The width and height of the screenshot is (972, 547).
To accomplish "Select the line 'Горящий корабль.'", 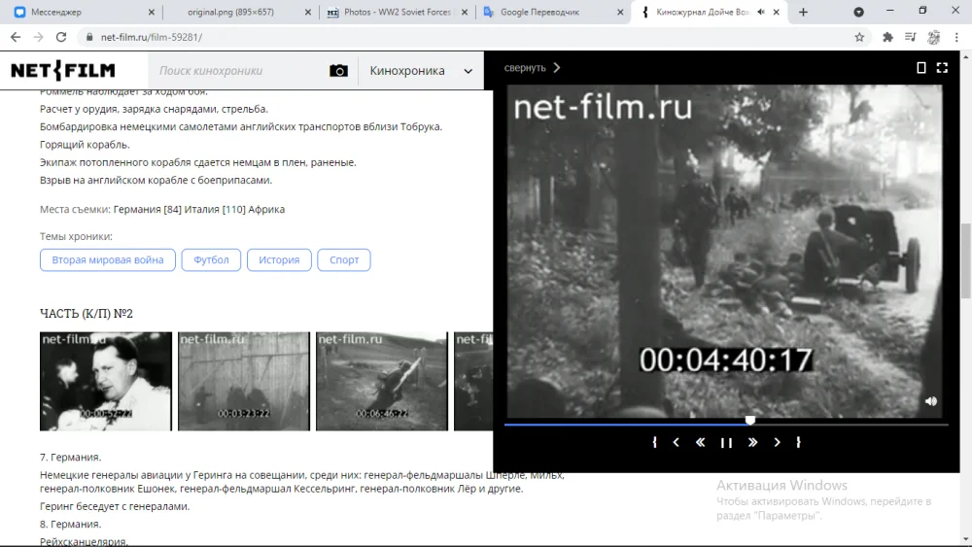I will (85, 145).
